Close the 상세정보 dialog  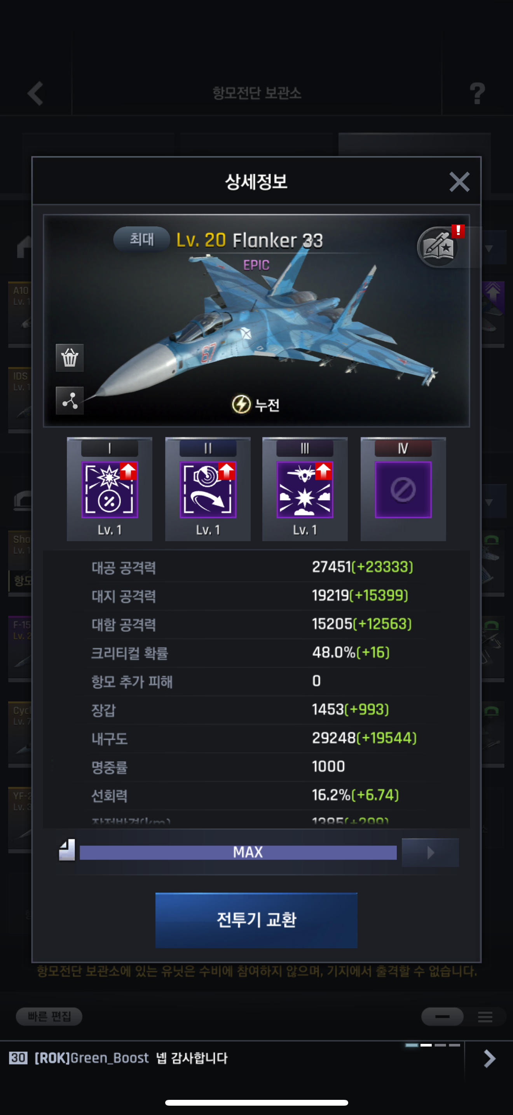pyautogui.click(x=459, y=182)
